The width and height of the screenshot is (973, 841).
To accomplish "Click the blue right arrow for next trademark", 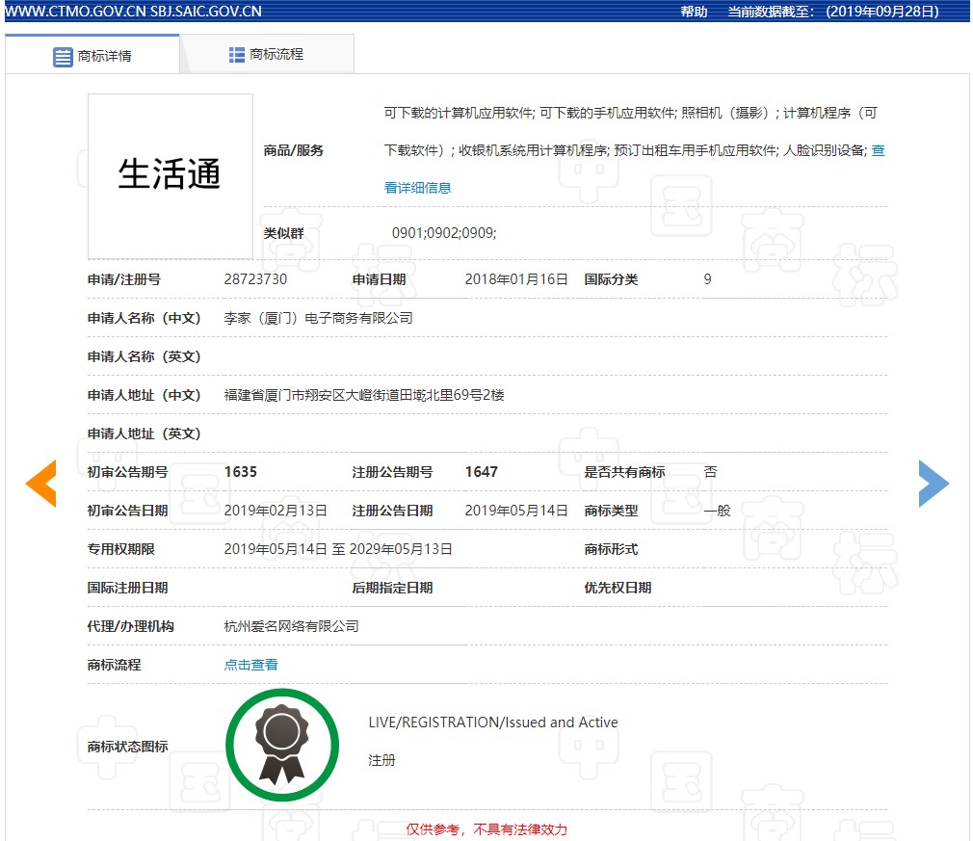I will (x=933, y=484).
